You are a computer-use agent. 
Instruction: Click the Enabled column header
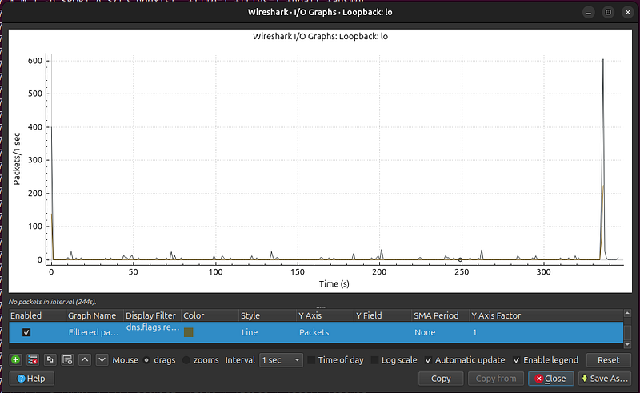pos(37,315)
